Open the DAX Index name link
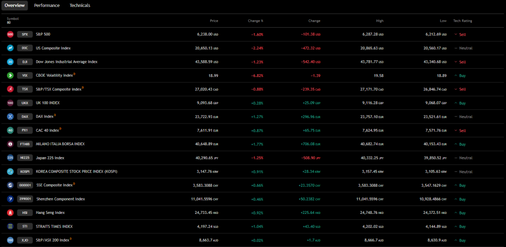 (44, 117)
